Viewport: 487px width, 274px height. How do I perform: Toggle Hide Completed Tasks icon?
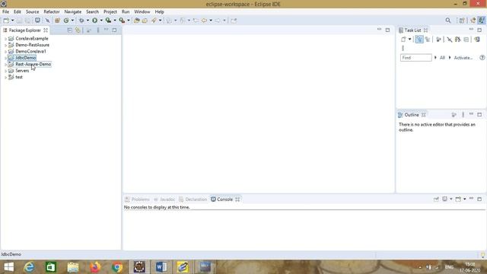point(449,40)
